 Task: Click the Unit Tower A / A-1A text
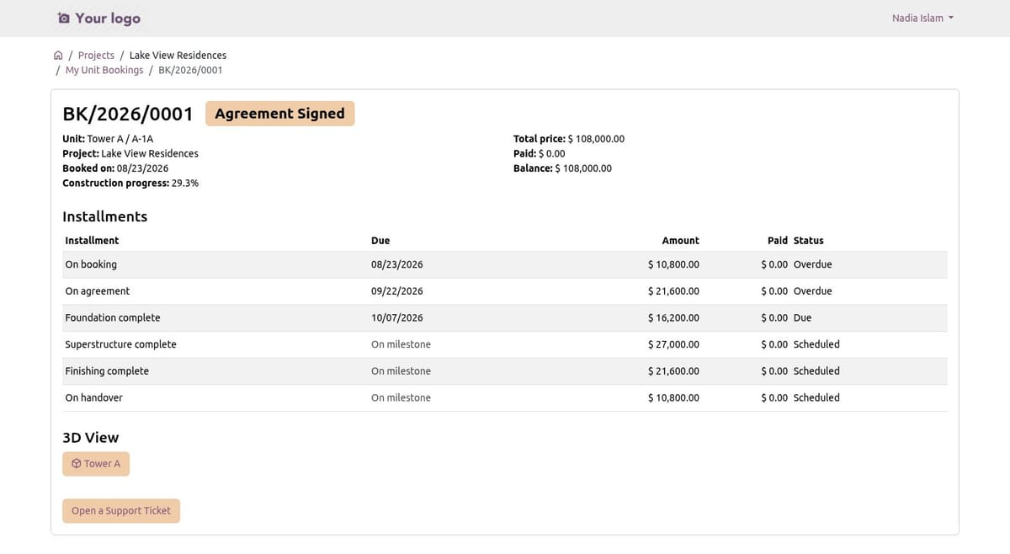[x=108, y=140]
